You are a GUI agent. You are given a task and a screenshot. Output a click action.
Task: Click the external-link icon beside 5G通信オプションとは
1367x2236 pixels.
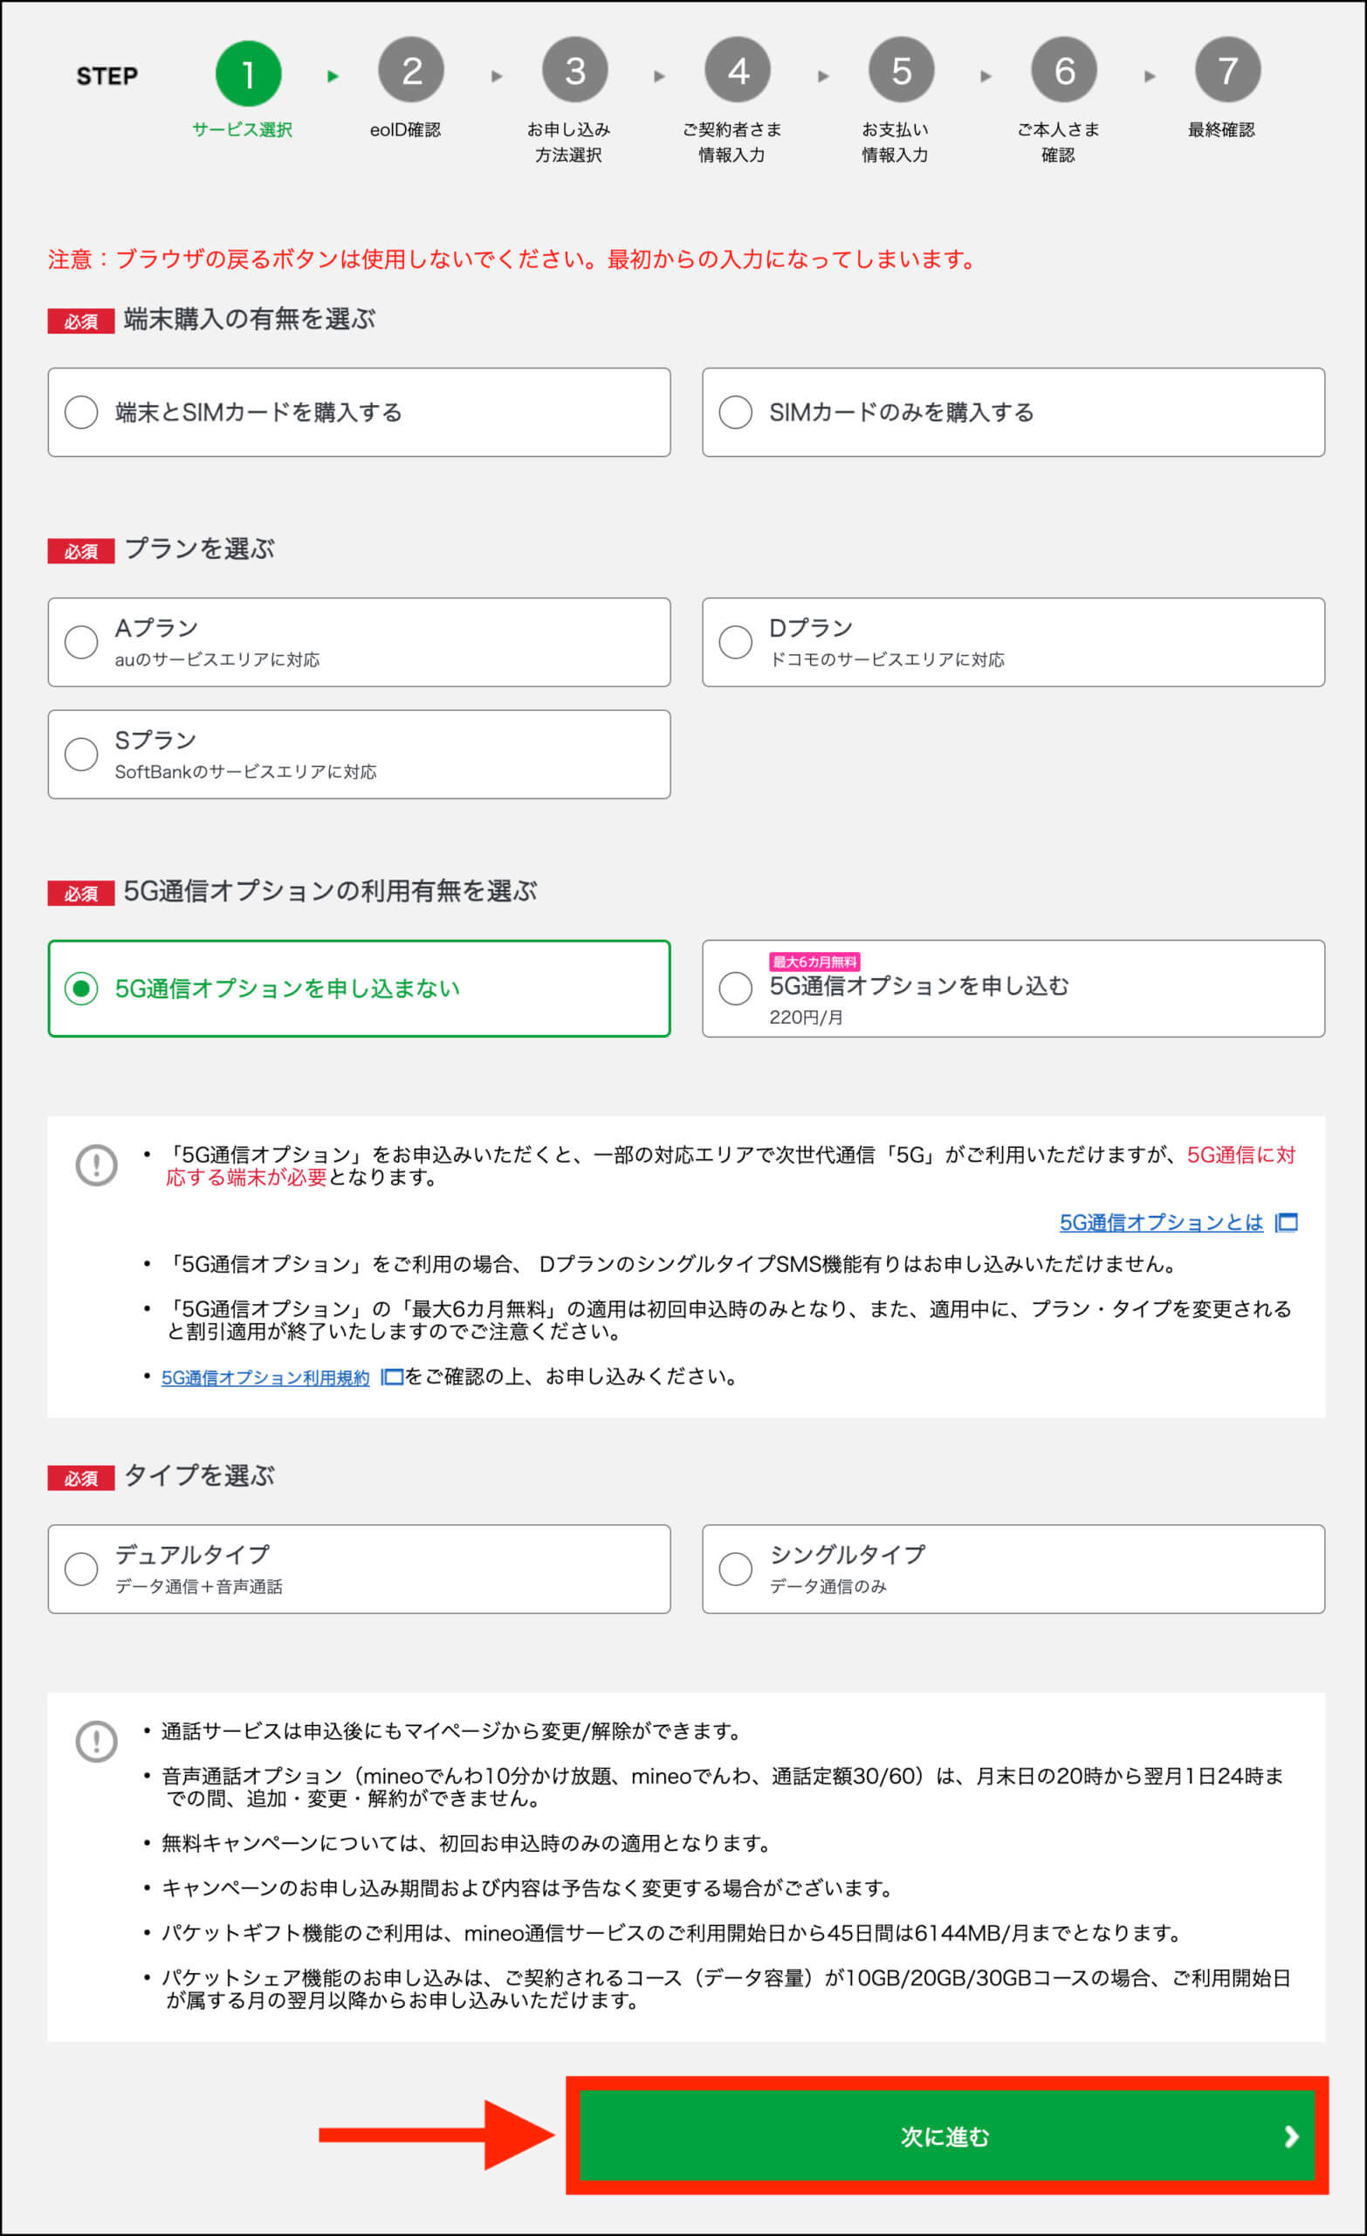pos(1287,1222)
